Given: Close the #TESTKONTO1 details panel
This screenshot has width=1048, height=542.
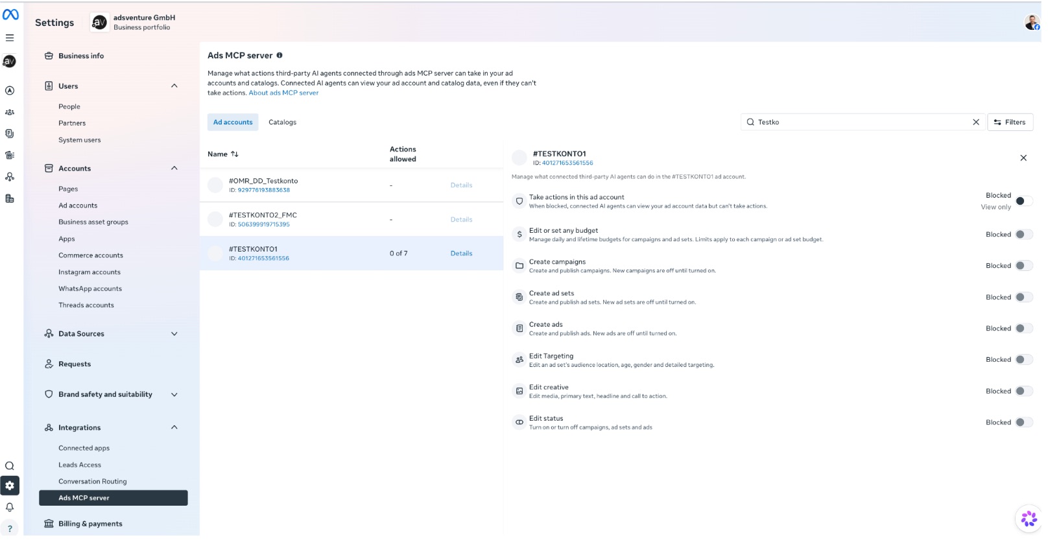Looking at the screenshot, I should (x=1023, y=158).
